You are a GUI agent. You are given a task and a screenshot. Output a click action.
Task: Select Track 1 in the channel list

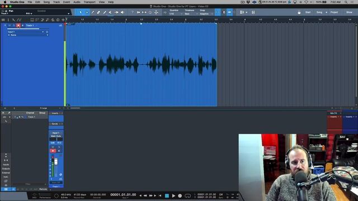click(31, 117)
